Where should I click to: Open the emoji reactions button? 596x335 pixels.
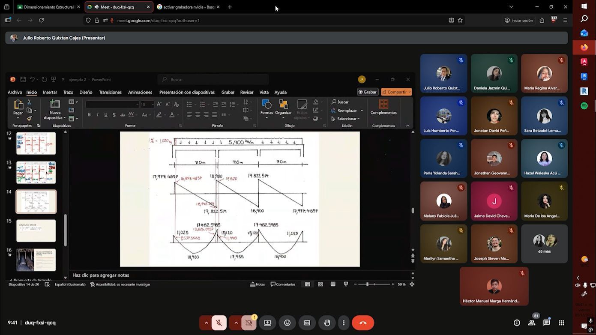pos(288,323)
